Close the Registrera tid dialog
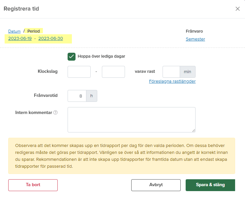The width and height of the screenshot is (245, 200). pos(237,9)
